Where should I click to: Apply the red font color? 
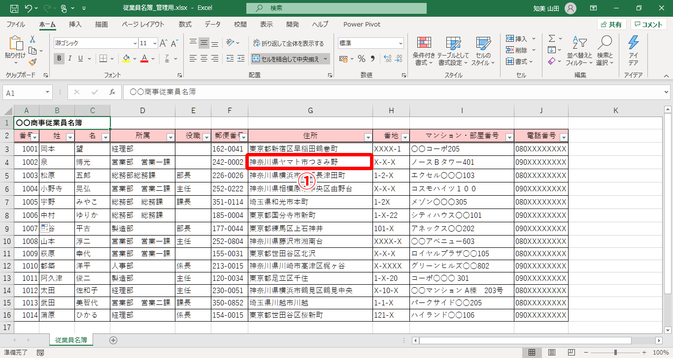pos(144,59)
